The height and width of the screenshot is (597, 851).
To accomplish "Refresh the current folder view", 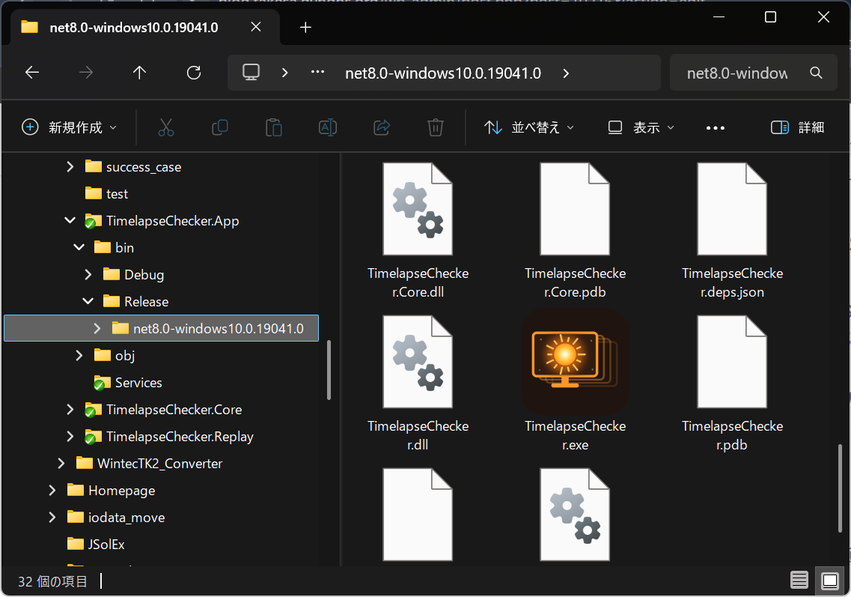I will pos(194,72).
